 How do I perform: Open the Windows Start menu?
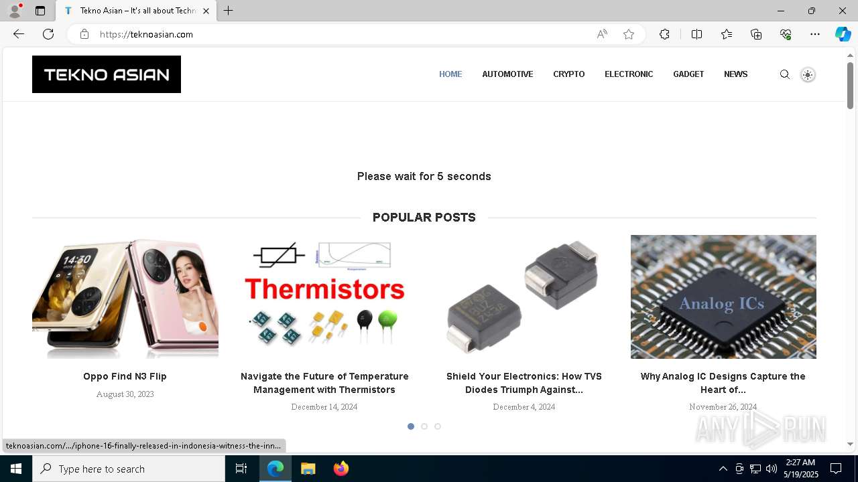16,469
